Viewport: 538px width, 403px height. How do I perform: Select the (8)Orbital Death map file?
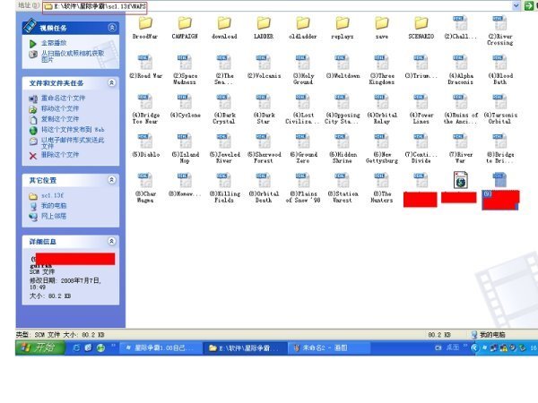(264, 188)
